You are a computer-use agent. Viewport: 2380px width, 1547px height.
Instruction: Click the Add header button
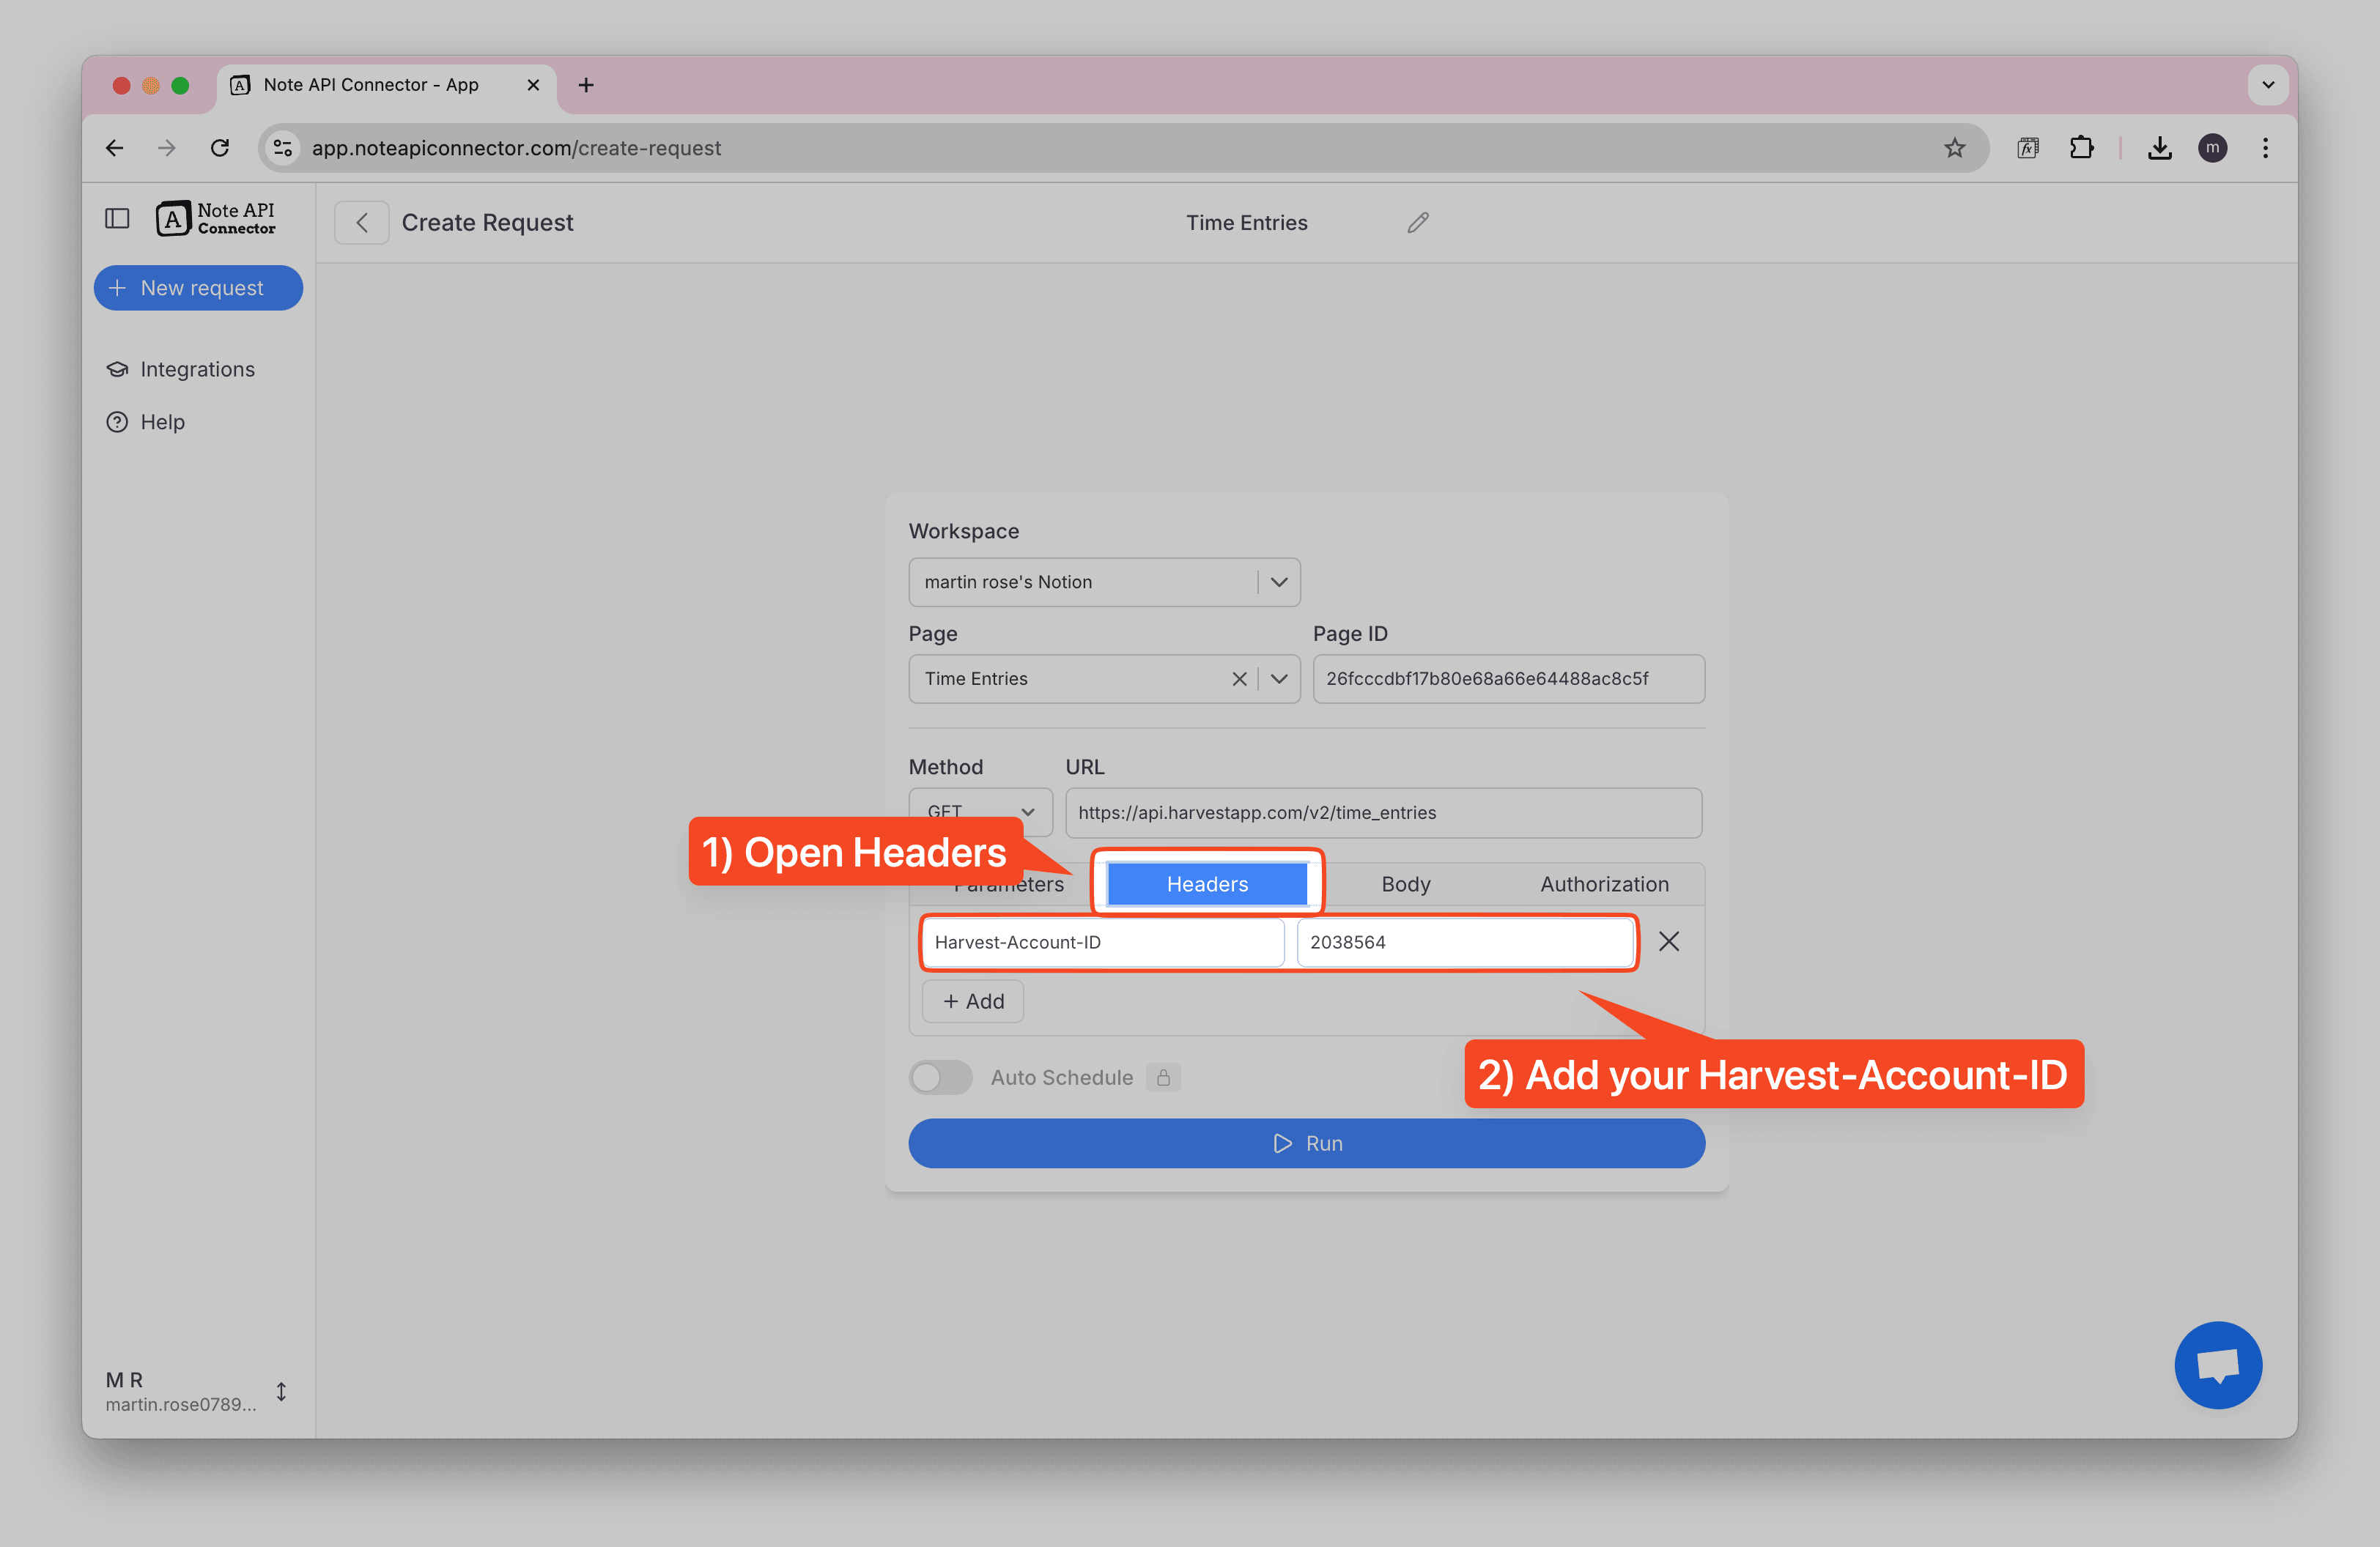[x=972, y=1001]
